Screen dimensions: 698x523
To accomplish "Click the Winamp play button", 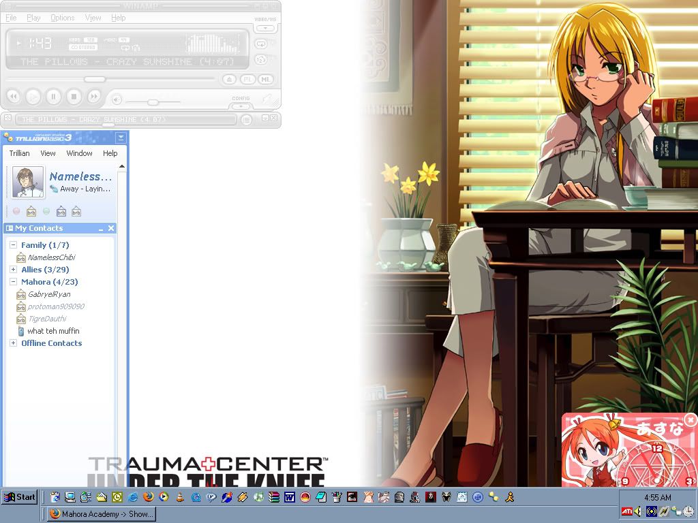I will click(x=33, y=97).
